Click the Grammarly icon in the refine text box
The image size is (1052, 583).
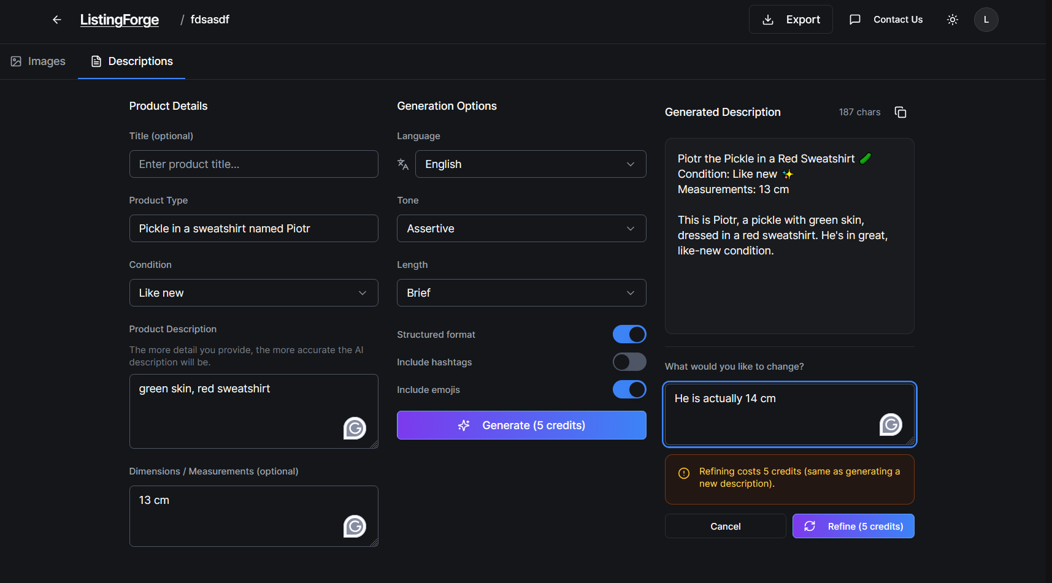tap(890, 424)
